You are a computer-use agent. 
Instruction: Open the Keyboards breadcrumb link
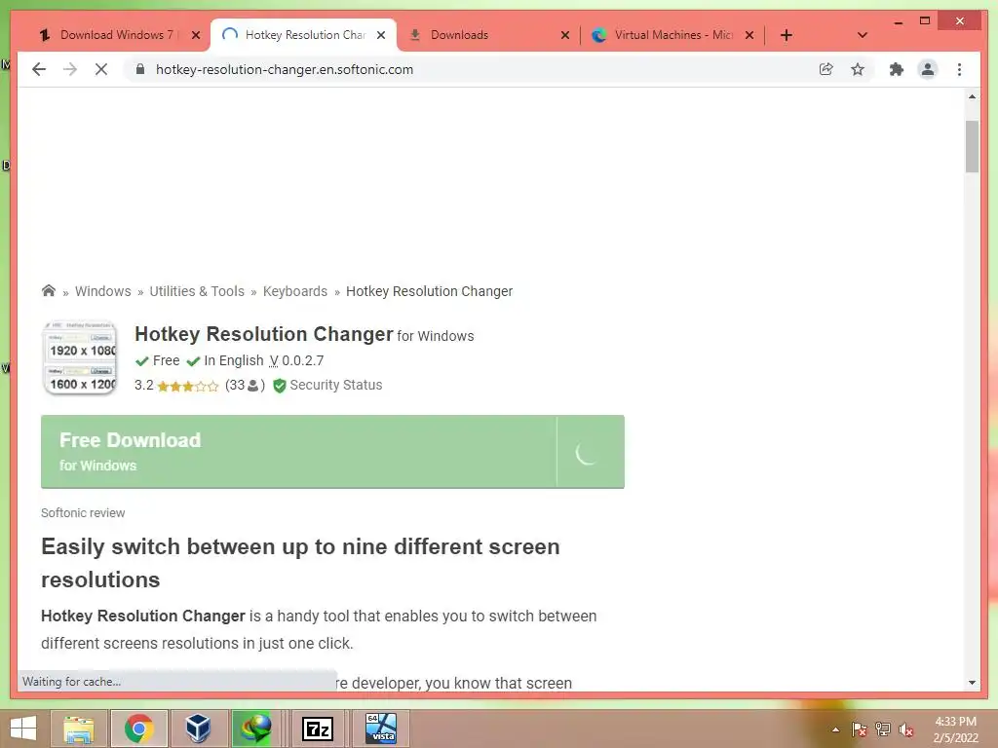tap(294, 291)
